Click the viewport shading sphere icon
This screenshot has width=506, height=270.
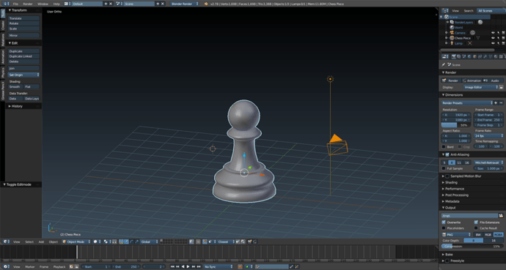point(95,241)
